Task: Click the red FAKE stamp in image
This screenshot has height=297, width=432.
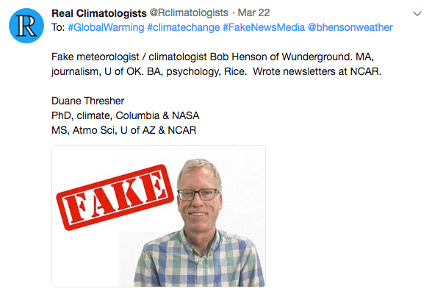Action: click(x=115, y=197)
